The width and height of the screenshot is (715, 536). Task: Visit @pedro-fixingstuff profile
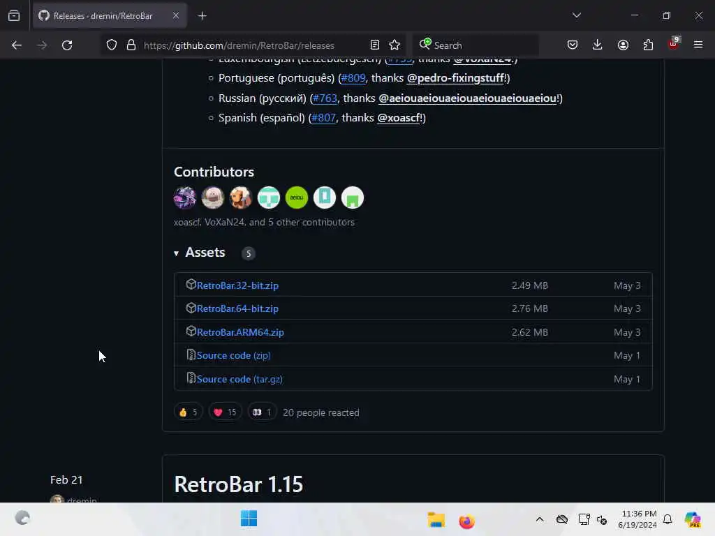tap(455, 78)
